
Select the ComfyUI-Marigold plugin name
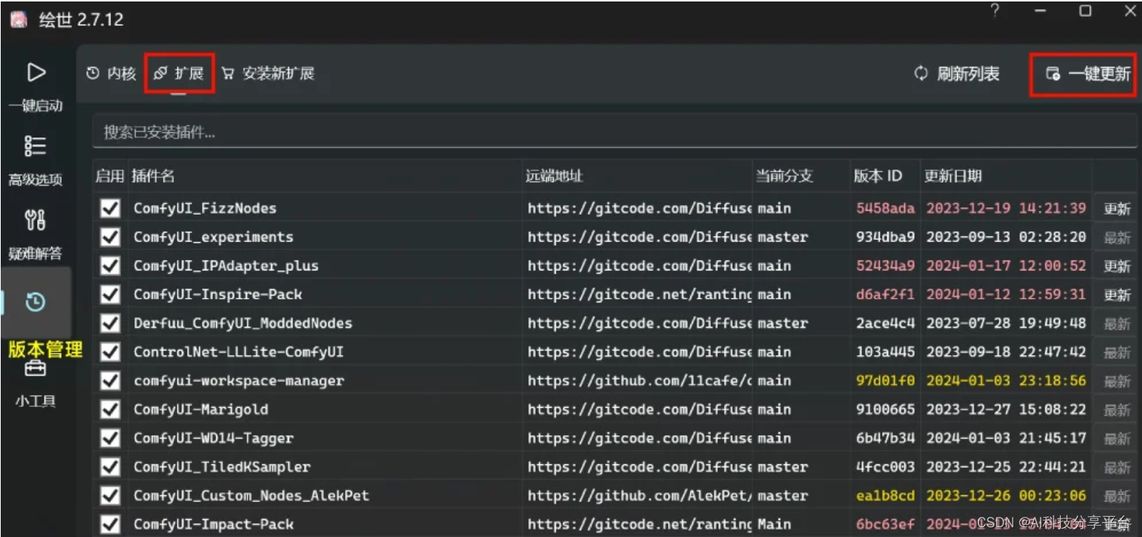pos(201,410)
